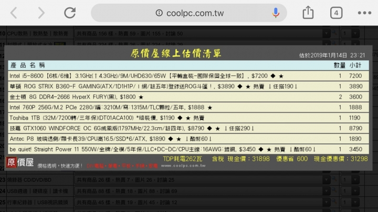This screenshot has height=212, width=378.
Task: Go back to the previous page
Action: pos(14,13)
